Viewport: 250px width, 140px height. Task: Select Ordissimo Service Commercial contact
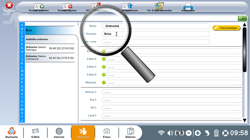pos(50,58)
